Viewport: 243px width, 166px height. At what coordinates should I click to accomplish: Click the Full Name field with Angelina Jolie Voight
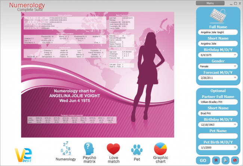coord(218,32)
